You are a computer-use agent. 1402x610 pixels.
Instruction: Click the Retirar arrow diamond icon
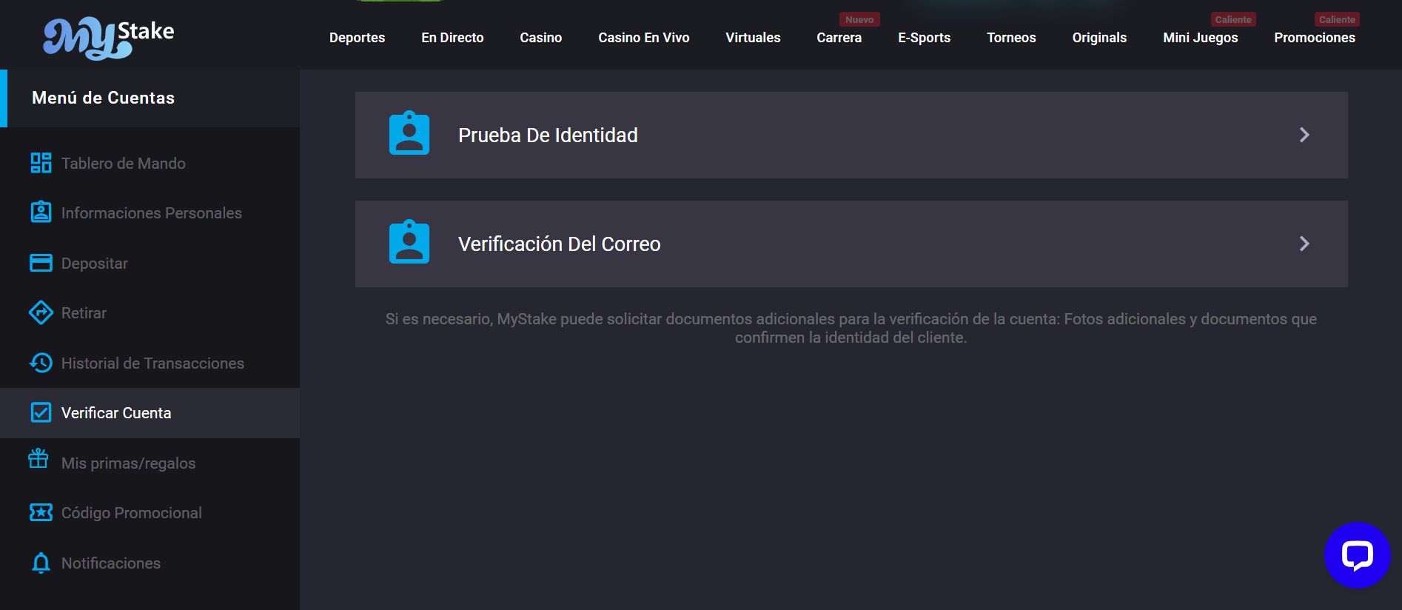tap(41, 312)
